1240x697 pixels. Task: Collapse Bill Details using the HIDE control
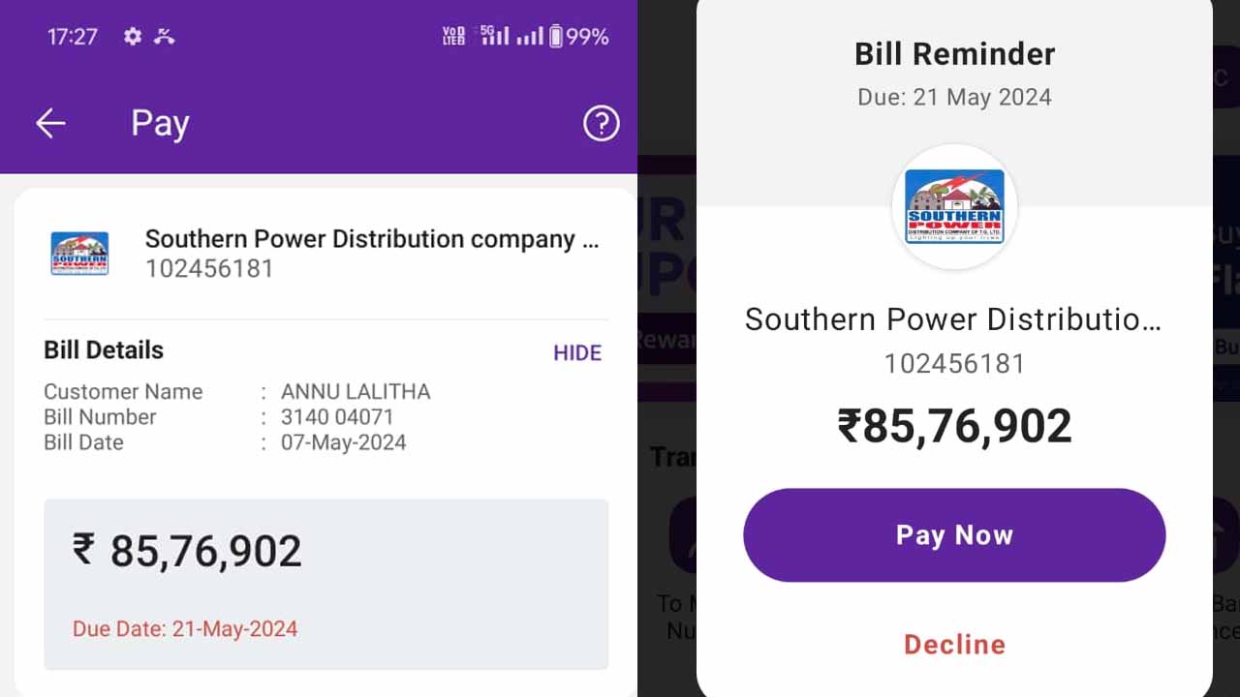point(576,352)
